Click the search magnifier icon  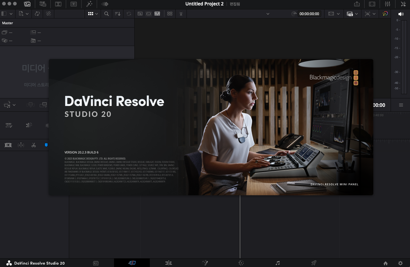coord(106,14)
